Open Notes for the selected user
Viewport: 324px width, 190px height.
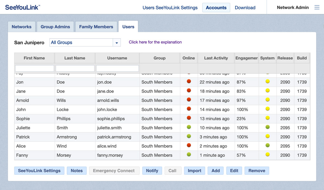(77, 171)
